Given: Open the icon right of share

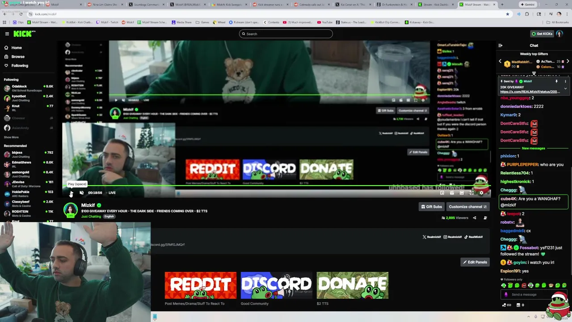Looking at the screenshot, I should (x=485, y=218).
